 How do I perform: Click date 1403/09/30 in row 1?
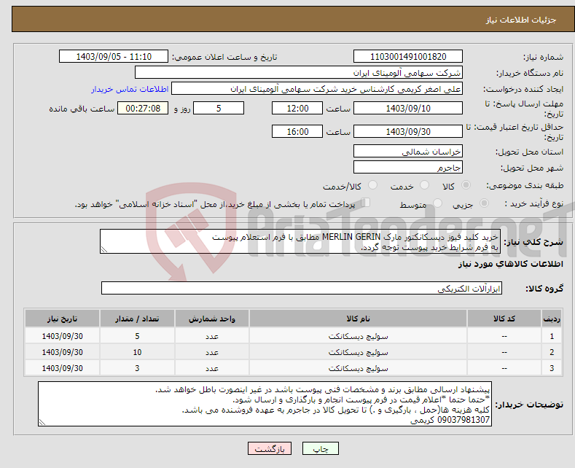coord(63,336)
